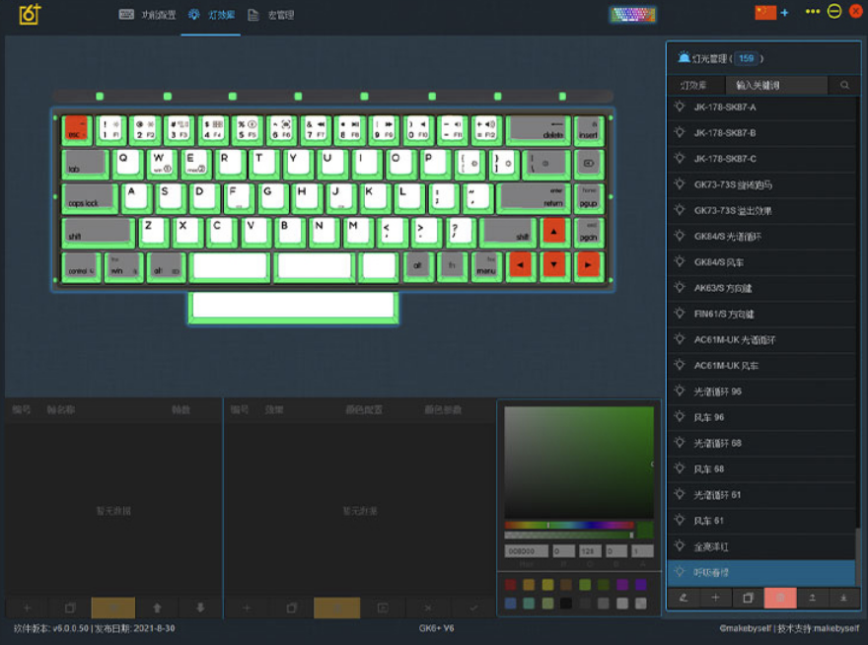Select the JK-178-SK87-A light effect
Image resolution: width=868 pixels, height=645 pixels.
[725, 107]
